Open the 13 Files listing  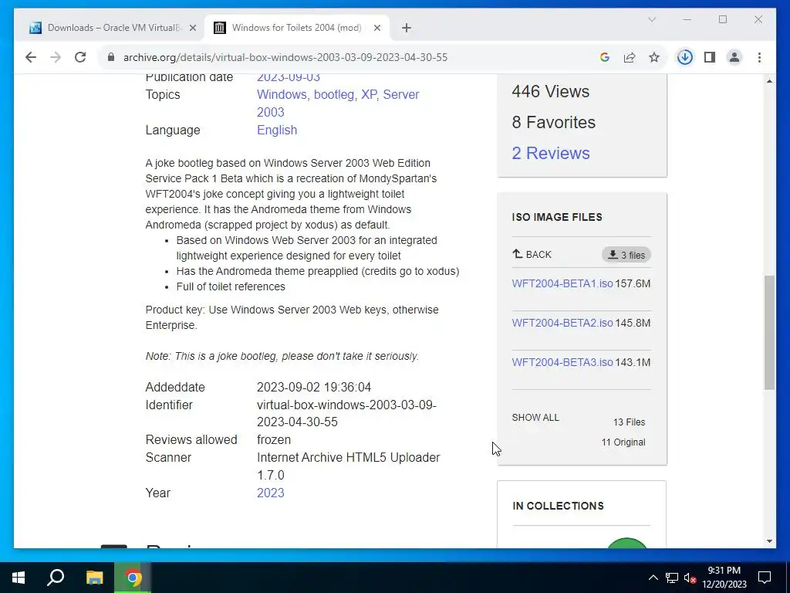[x=629, y=422]
